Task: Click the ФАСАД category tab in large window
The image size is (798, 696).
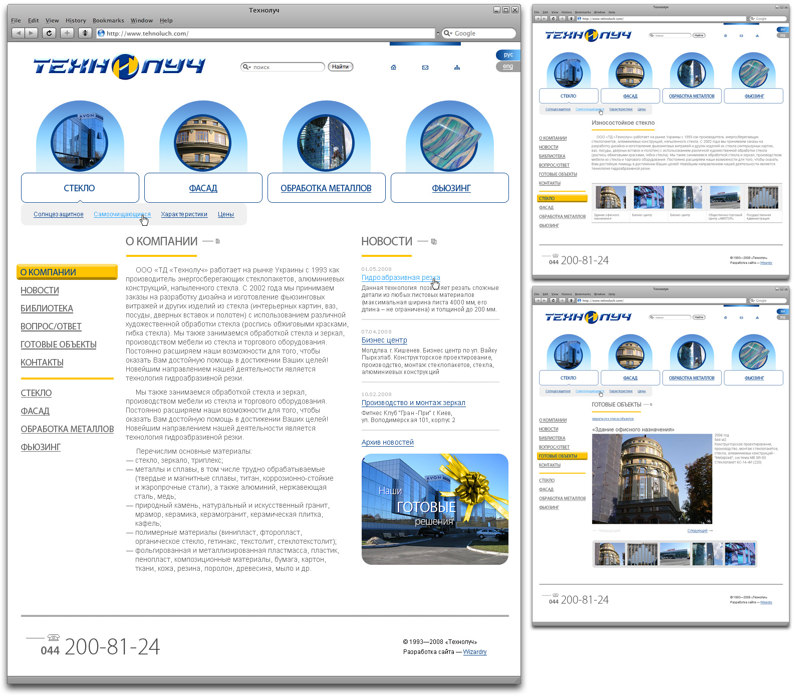Action: pos(203,188)
